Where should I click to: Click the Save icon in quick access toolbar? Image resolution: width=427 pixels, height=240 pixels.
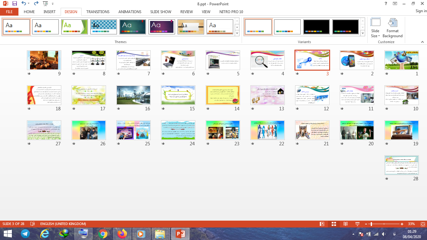pyautogui.click(x=15, y=4)
